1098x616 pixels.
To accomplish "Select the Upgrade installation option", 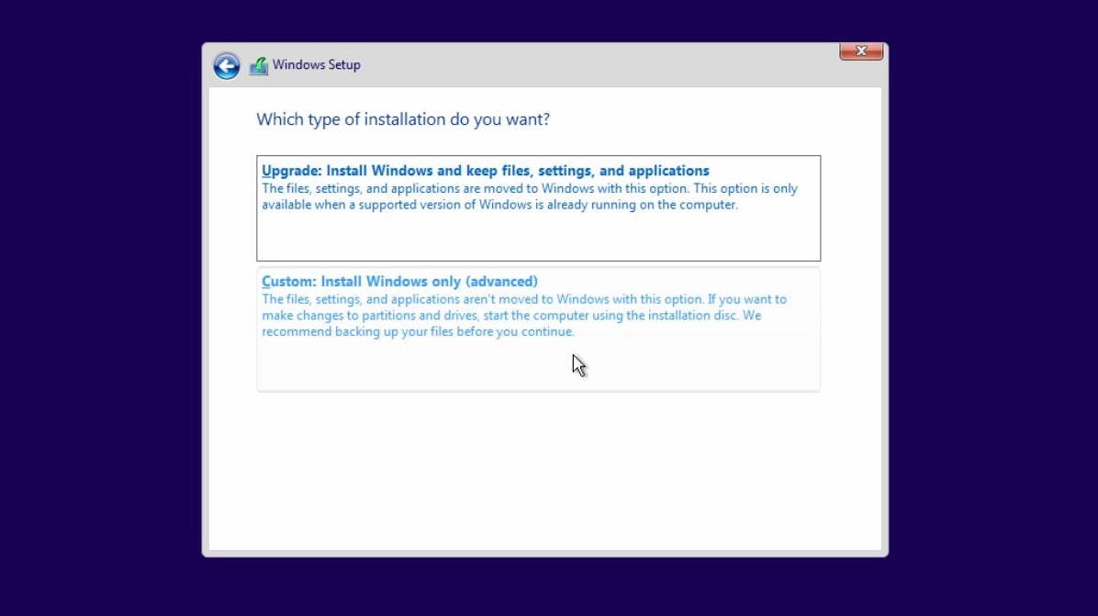I will click(x=538, y=208).
